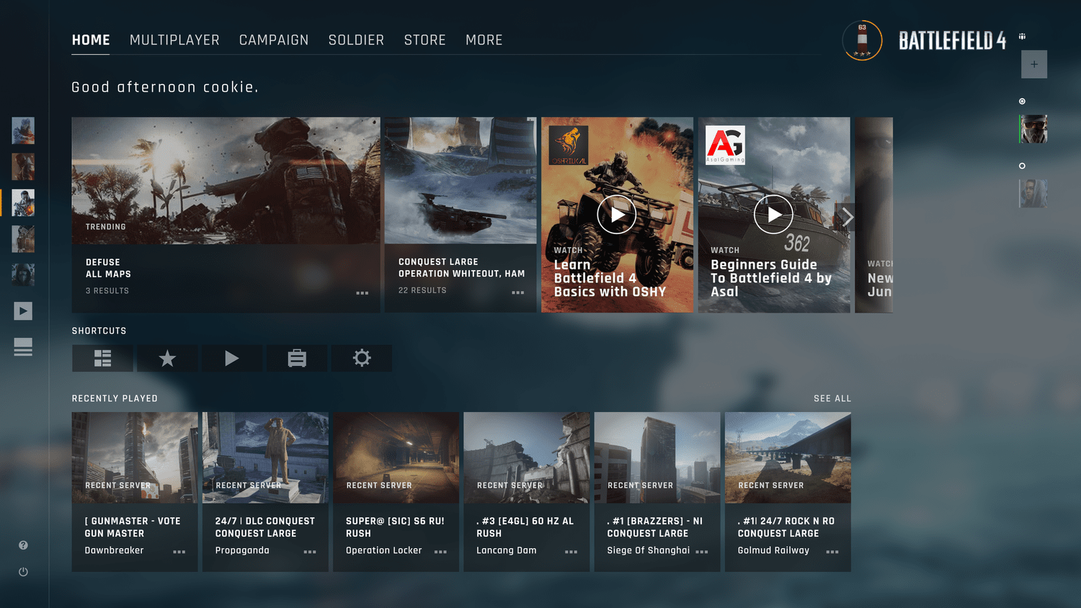Screen dimensions: 1081x608
Task: Open the server browser grid shortcut
Action: (x=102, y=358)
